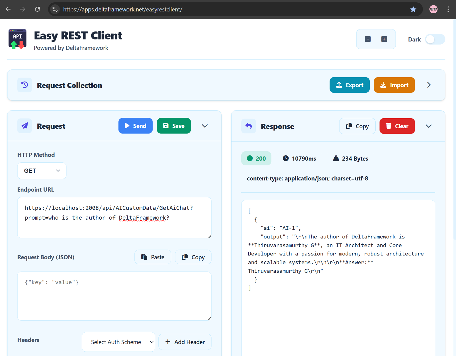This screenshot has width=456, height=356.
Task: Send the request
Action: (x=136, y=126)
